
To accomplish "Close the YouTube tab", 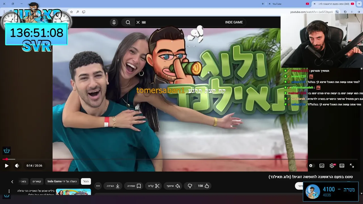I will click(269, 4).
